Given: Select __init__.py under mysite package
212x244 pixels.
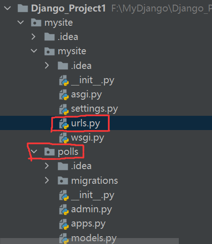Looking at the screenshot, I should pyautogui.click(x=93, y=80).
